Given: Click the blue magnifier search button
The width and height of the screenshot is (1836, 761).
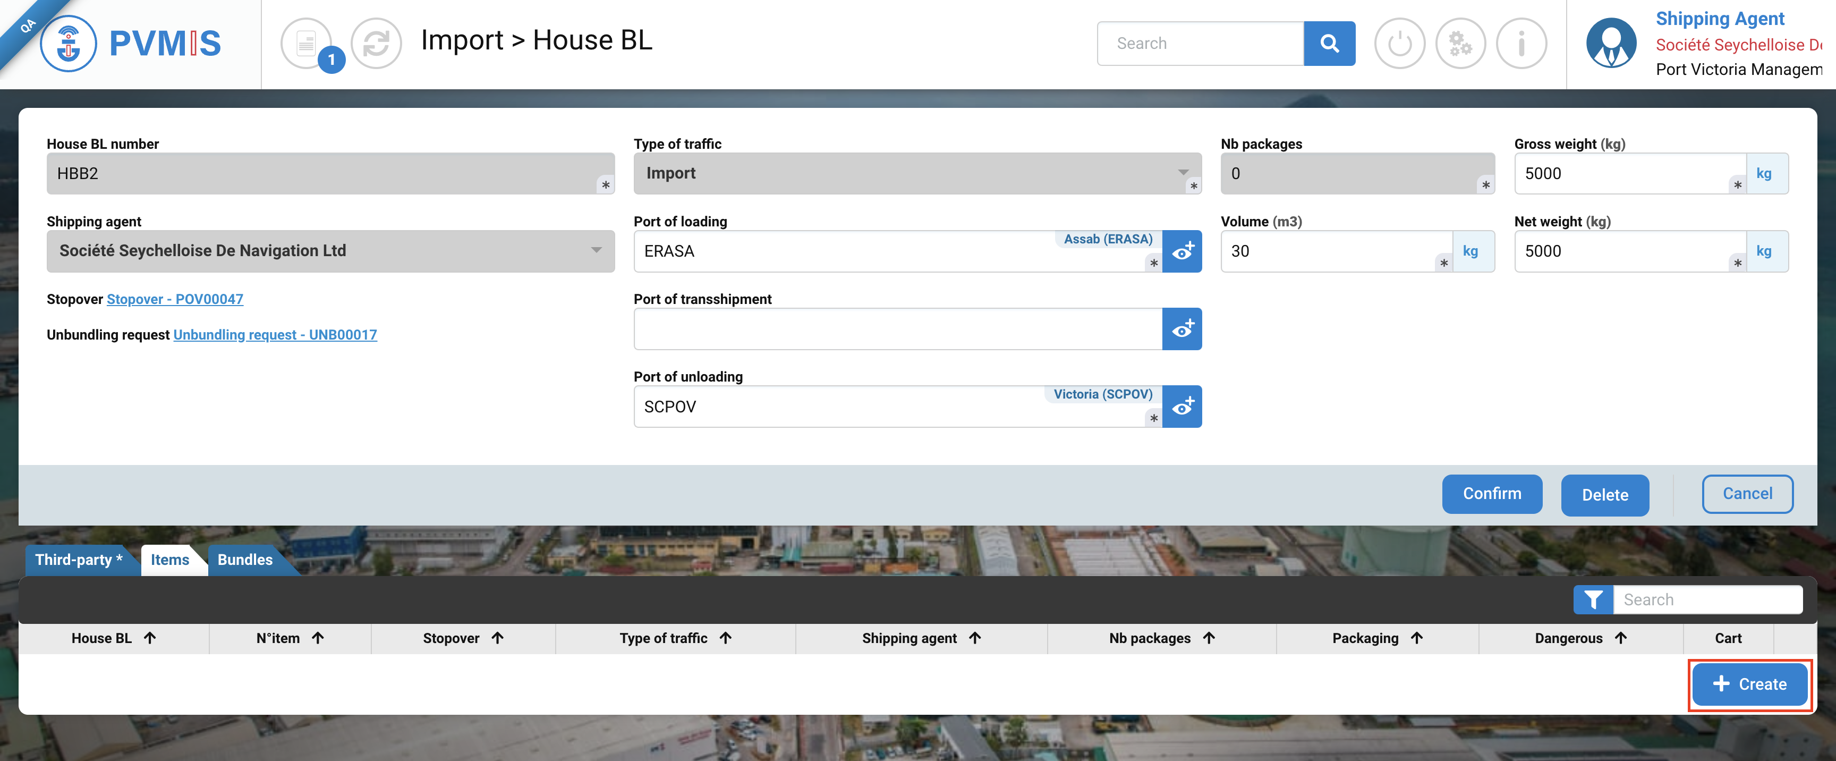Looking at the screenshot, I should [x=1329, y=44].
